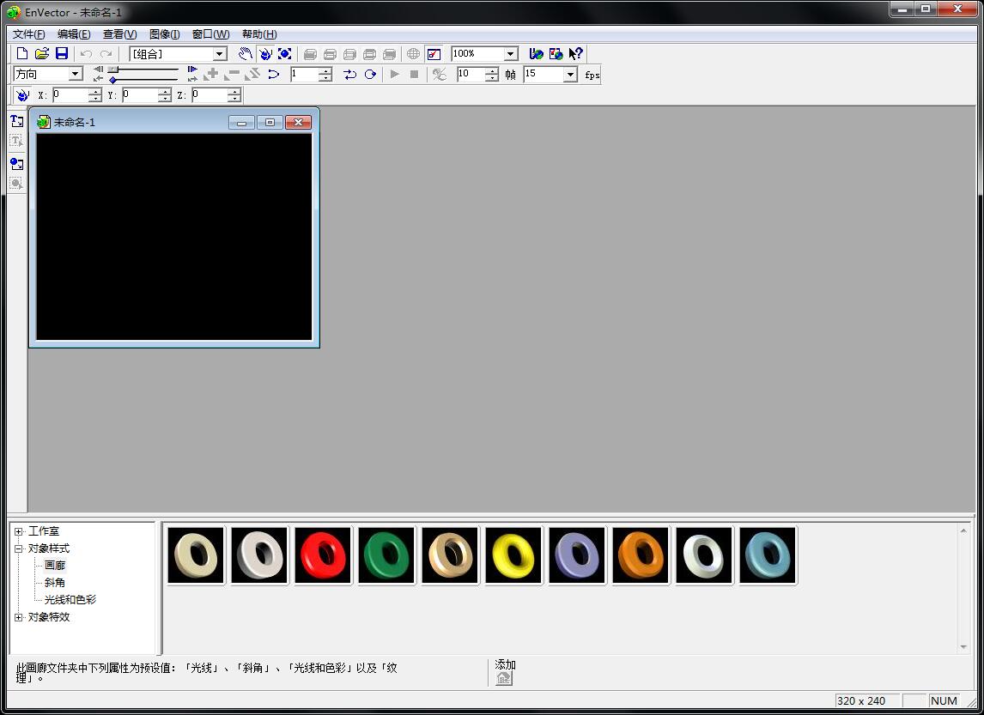Choose the red ring preset thumbnail
The height and width of the screenshot is (715, 984).
(x=323, y=555)
